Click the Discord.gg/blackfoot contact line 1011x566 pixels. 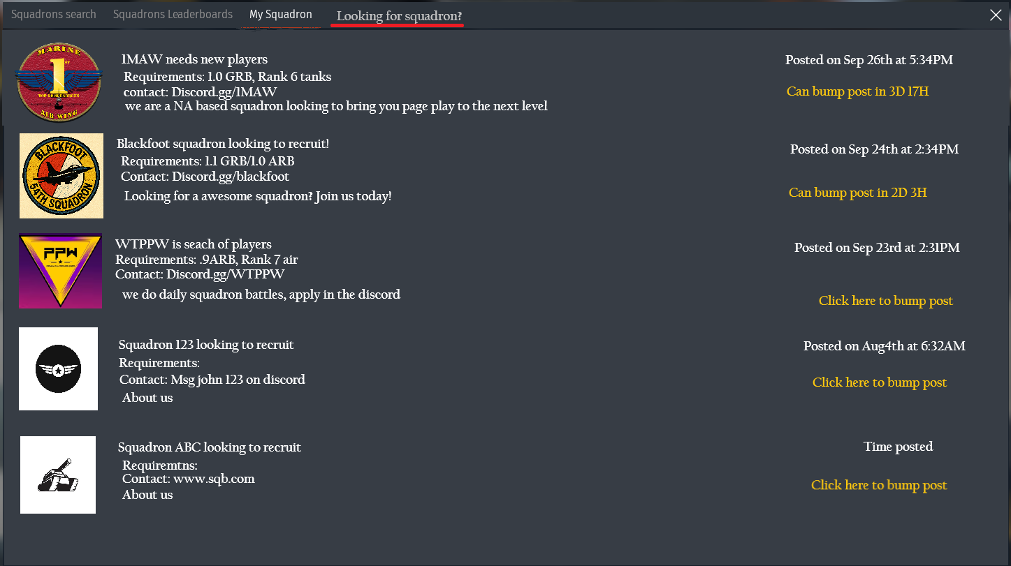205,177
